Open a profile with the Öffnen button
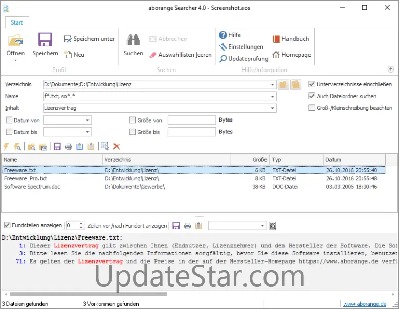Viewport: 399px width, 309px height. (x=15, y=45)
